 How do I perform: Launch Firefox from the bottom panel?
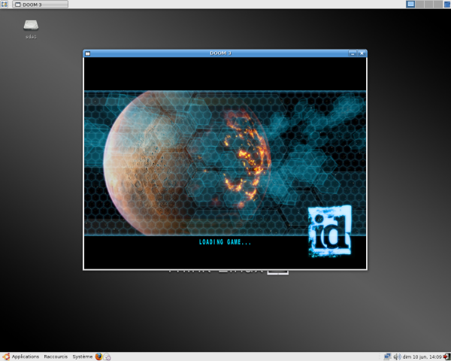(x=98, y=356)
